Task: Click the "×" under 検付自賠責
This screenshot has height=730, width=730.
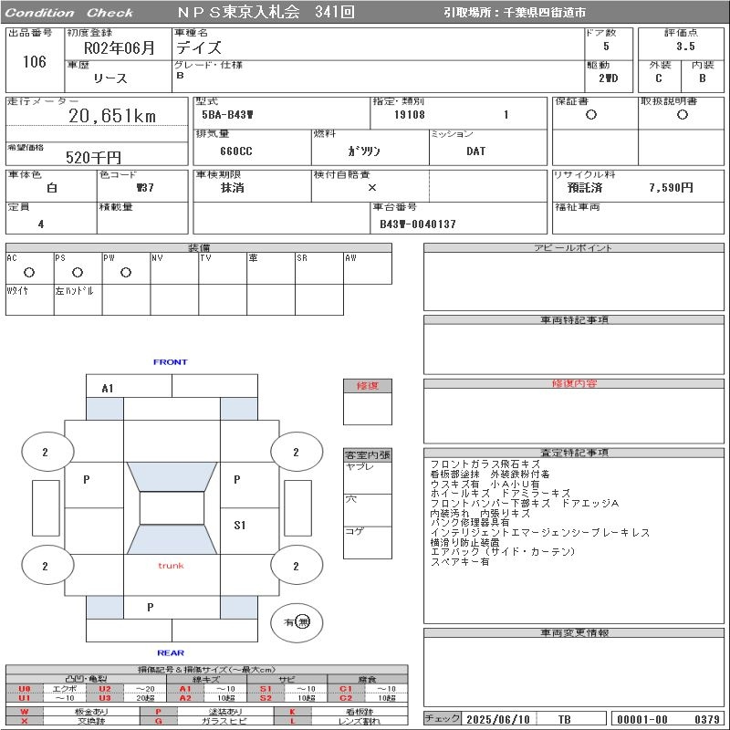Action: [372, 188]
